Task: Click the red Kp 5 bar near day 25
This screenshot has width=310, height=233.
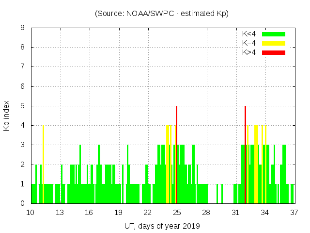Action: tap(176, 155)
